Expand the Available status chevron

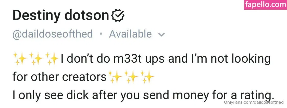coord(161,34)
